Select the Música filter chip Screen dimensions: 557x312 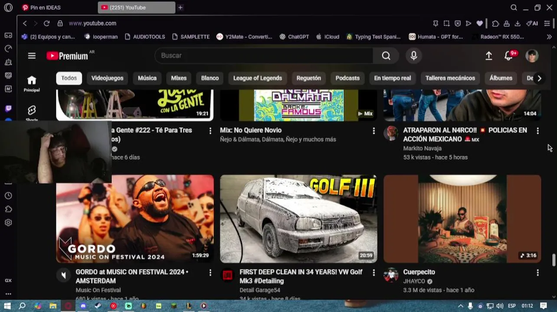147,78
